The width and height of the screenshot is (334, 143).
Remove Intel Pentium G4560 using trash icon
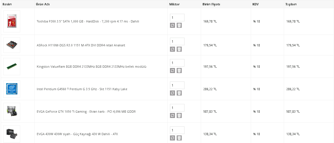pos(179,93)
